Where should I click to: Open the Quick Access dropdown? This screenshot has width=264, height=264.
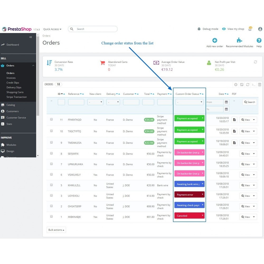(52, 29)
